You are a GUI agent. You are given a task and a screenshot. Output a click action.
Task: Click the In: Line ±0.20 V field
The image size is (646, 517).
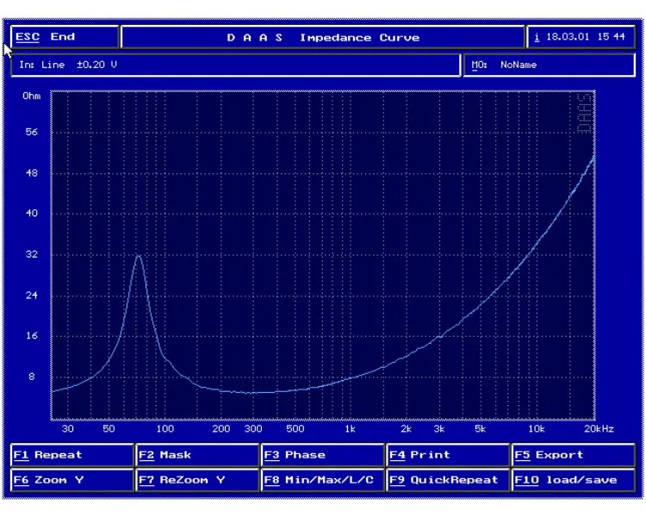235,65
